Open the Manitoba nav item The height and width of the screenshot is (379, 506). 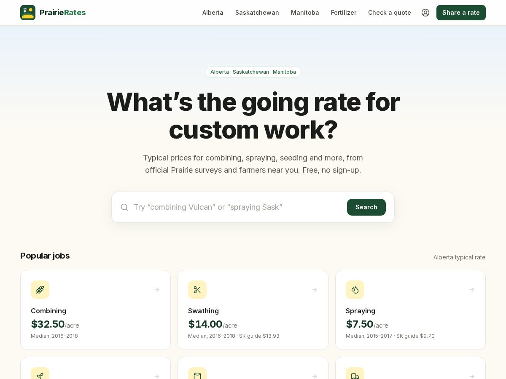point(305,13)
